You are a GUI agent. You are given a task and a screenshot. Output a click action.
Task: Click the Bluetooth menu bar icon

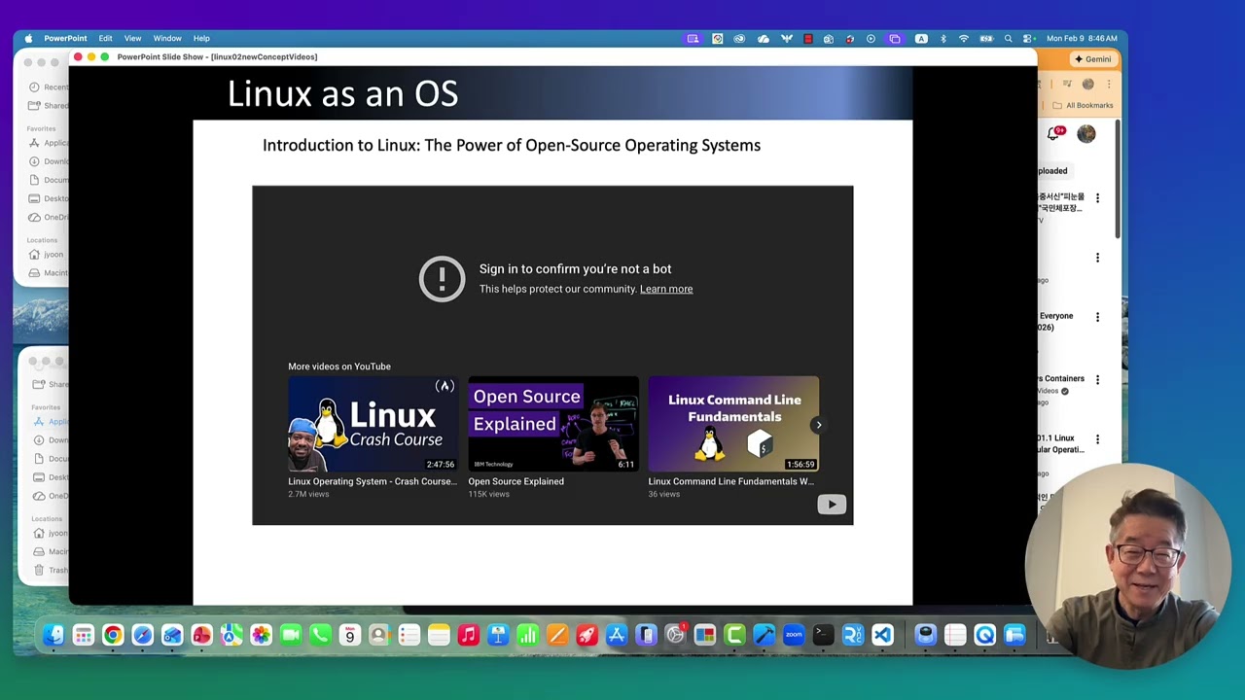(943, 39)
